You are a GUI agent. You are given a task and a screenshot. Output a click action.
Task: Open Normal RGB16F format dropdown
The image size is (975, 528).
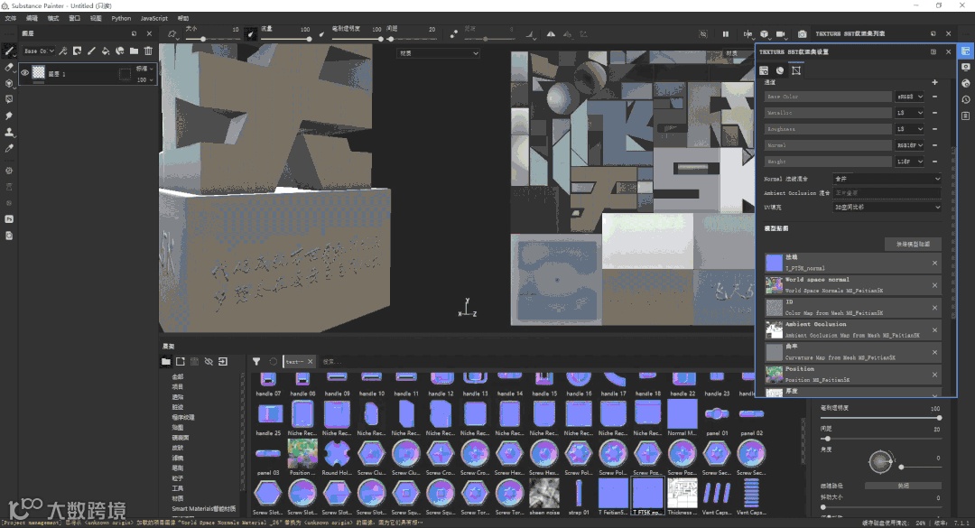[x=910, y=145]
